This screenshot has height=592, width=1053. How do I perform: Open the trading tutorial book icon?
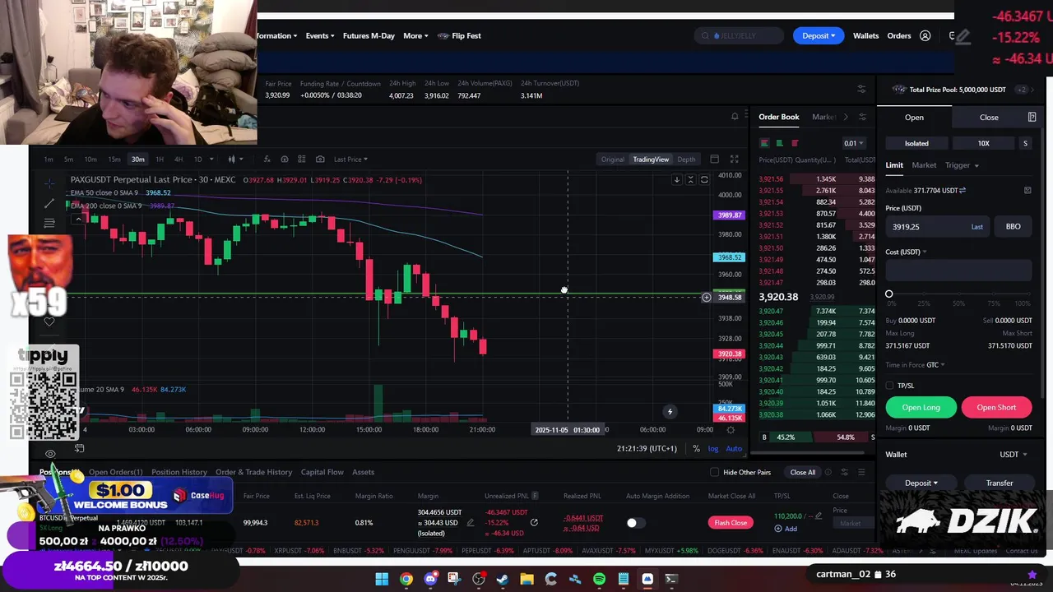pos(1032,118)
